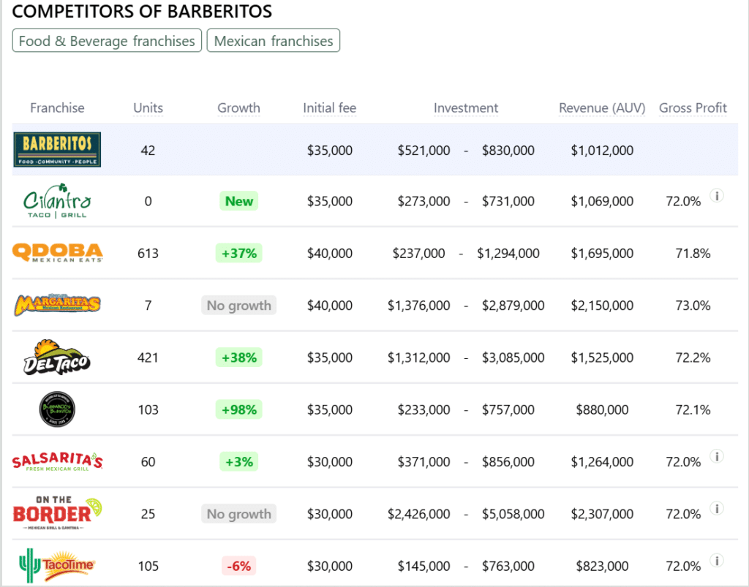This screenshot has width=749, height=587.
Task: Show gross profit info for Salsarita's row
Action: point(717,456)
